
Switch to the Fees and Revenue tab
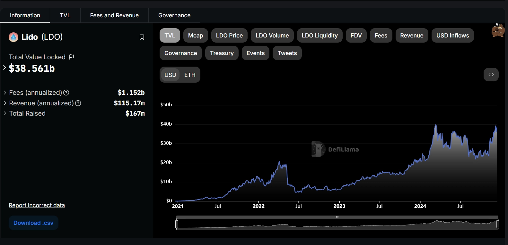click(114, 15)
